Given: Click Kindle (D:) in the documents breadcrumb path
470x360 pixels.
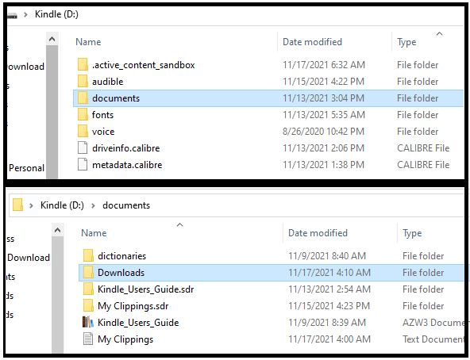Looking at the screenshot, I should [62, 205].
